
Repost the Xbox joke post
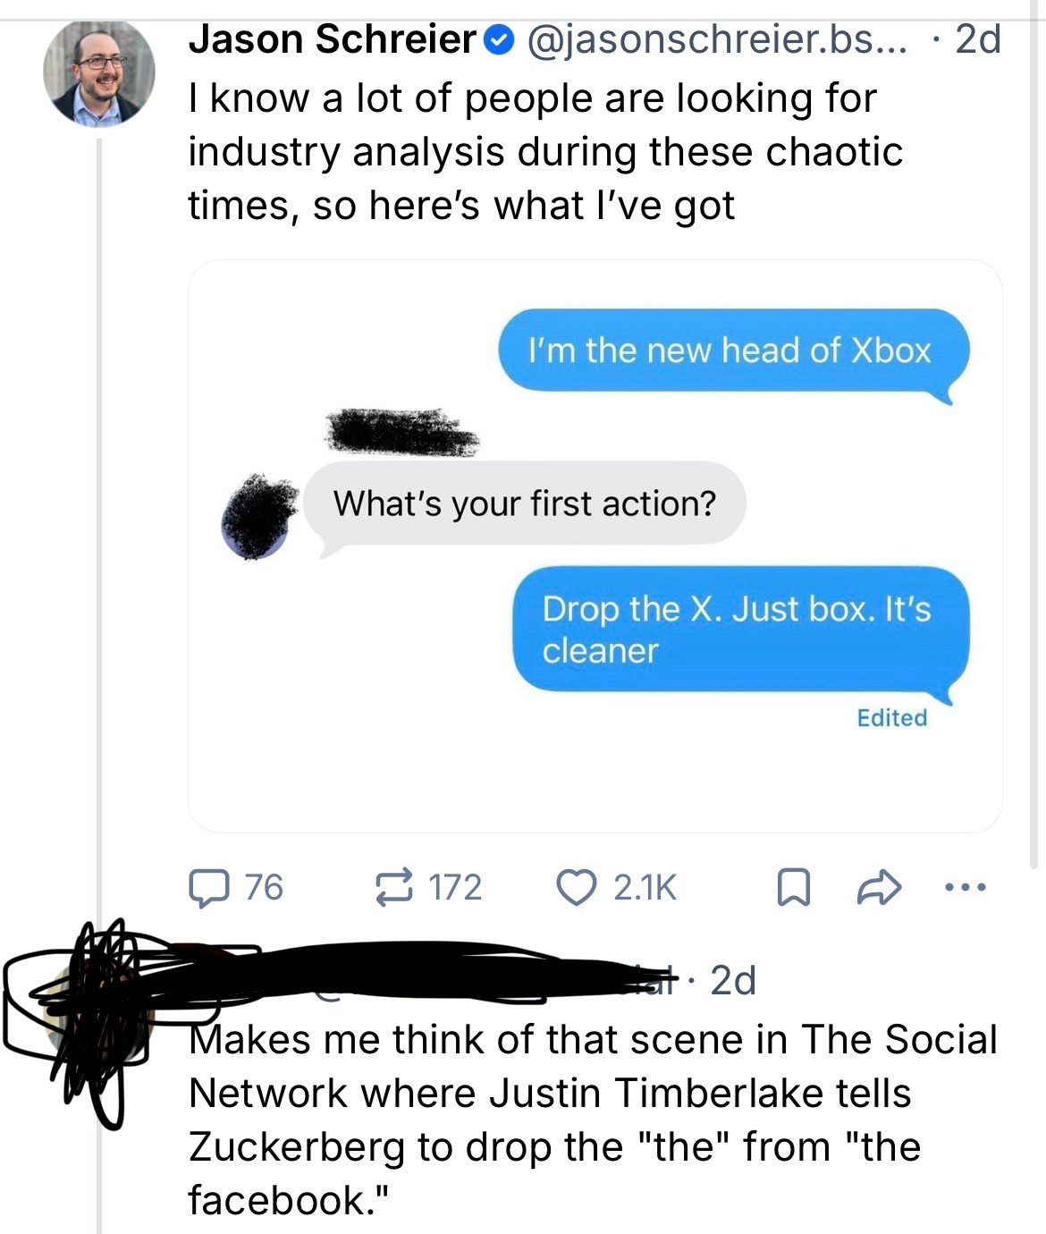[x=394, y=887]
